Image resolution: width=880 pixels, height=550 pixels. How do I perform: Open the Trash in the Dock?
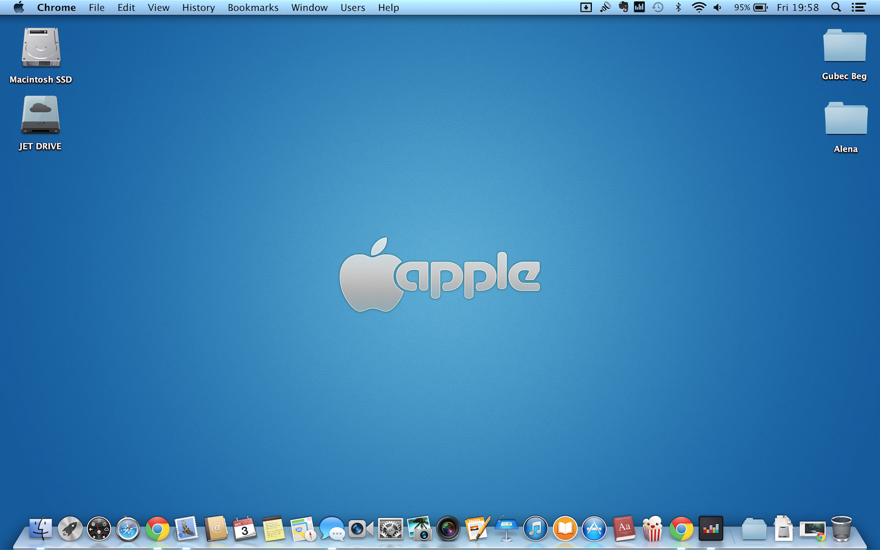coord(841,529)
